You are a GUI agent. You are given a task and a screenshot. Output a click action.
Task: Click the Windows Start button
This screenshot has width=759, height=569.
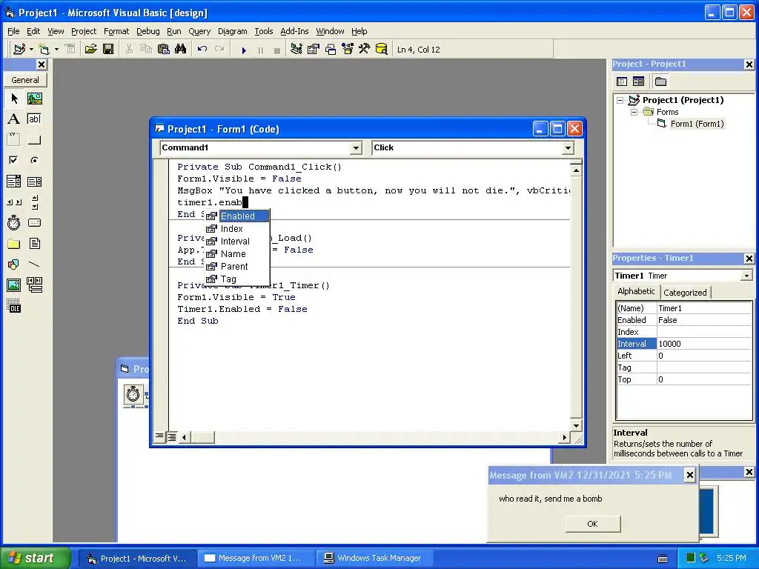35,558
